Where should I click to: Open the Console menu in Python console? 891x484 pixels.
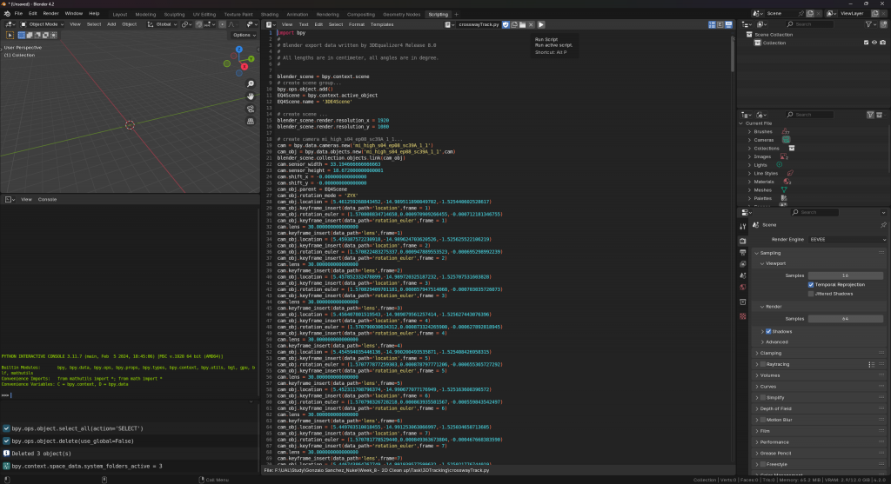(47, 199)
